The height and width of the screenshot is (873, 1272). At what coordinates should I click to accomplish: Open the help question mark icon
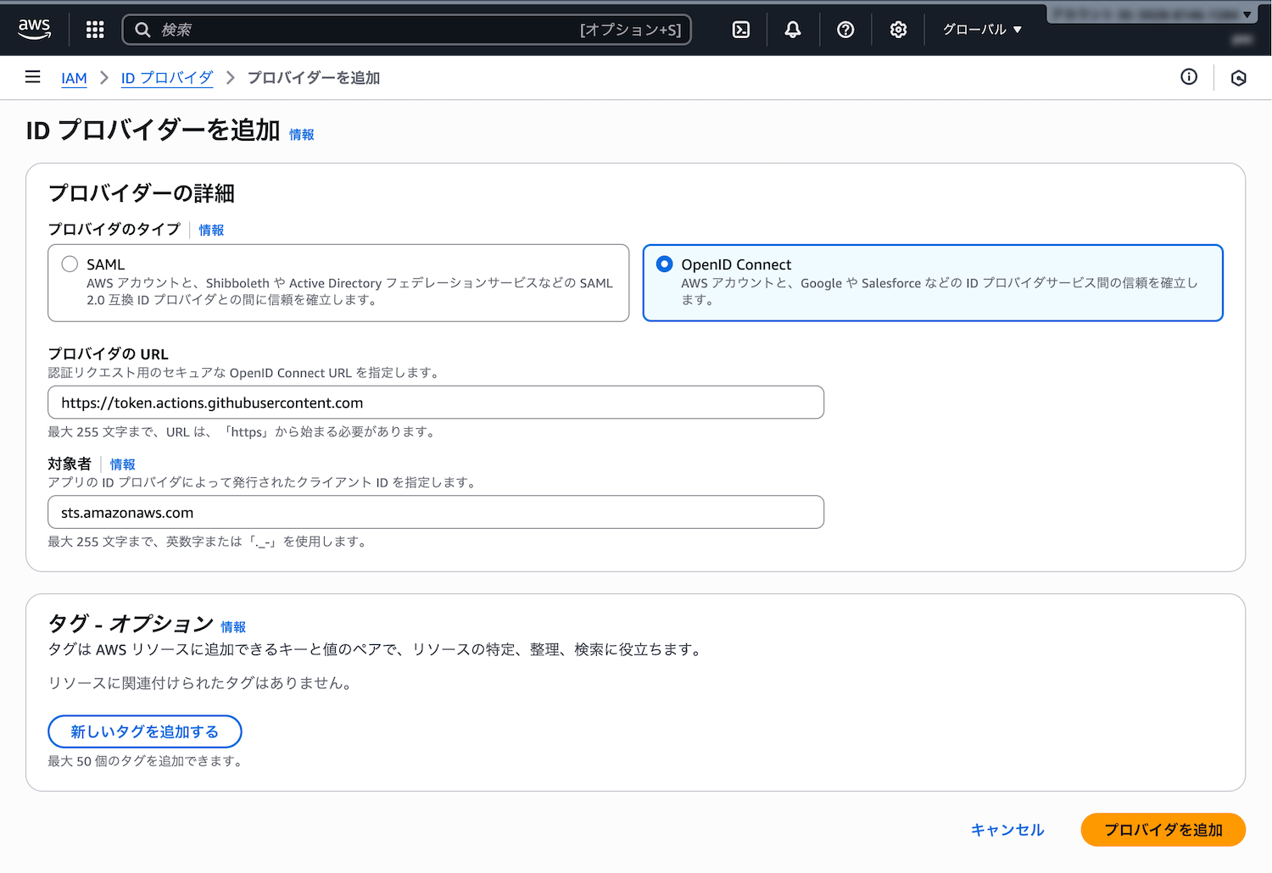click(x=845, y=30)
